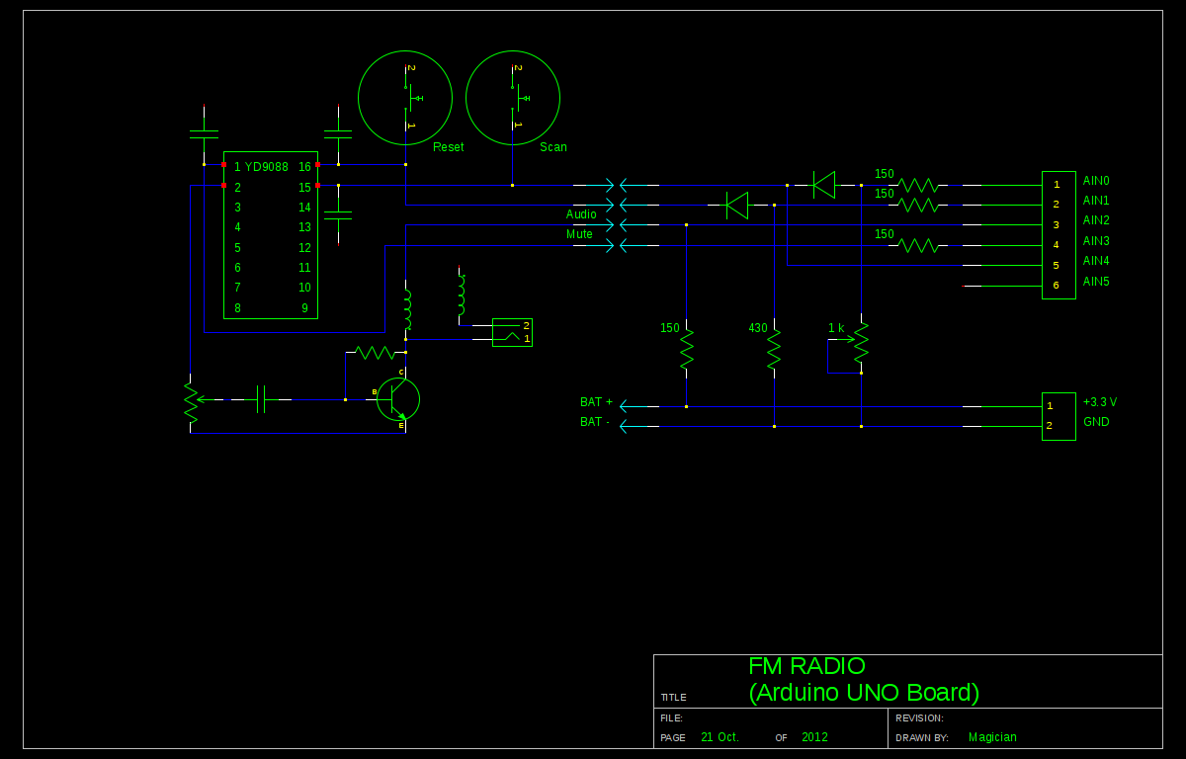Click the 150 resistor on the AIN3 line
The image size is (1186, 759).
[919, 245]
